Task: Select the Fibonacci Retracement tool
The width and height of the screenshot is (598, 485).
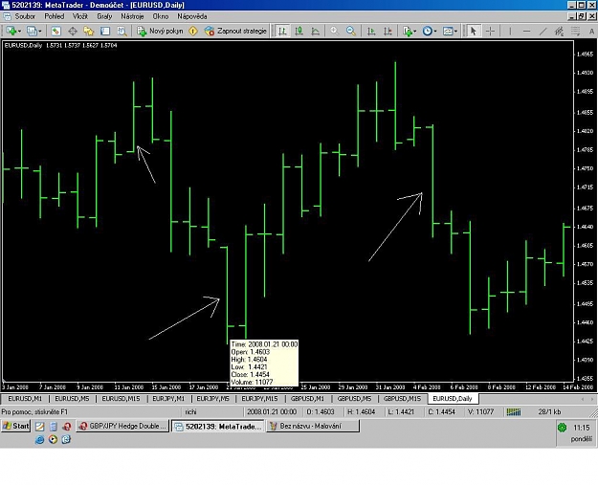Action: tap(576, 31)
